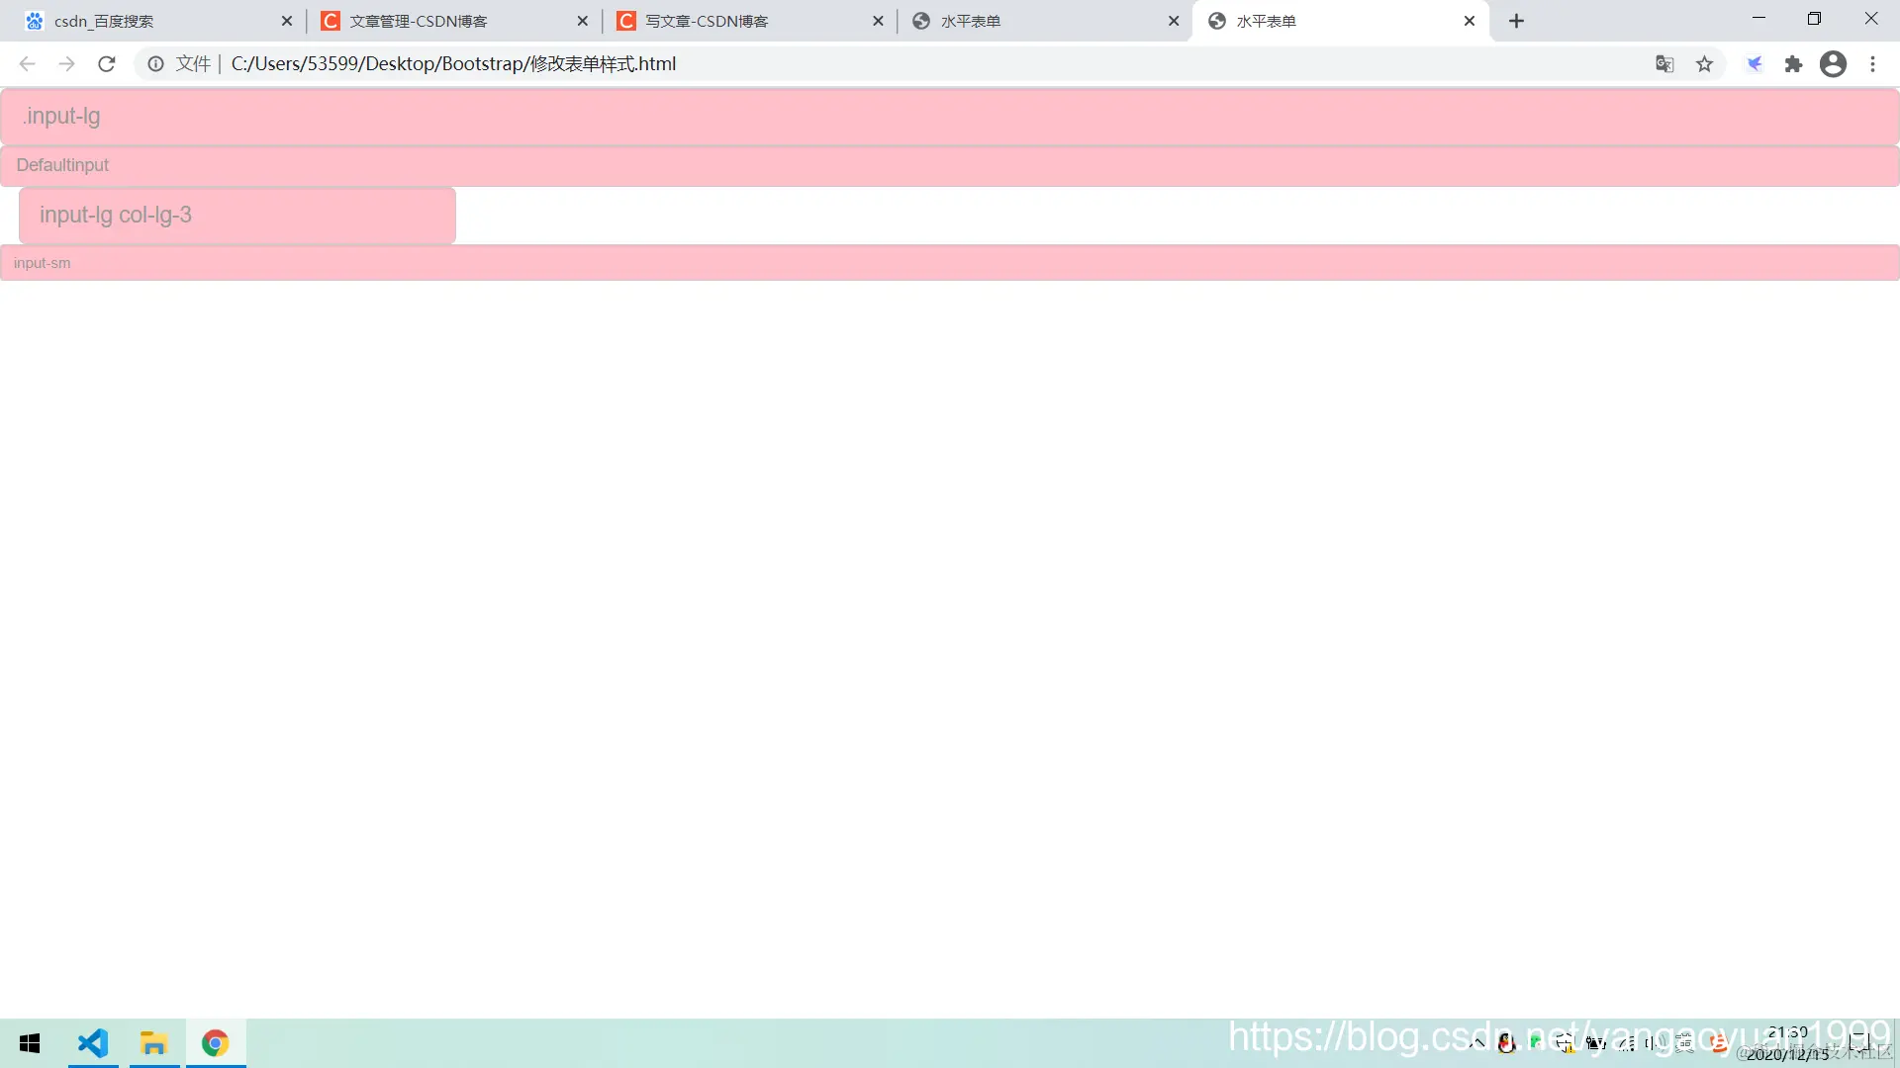The height and width of the screenshot is (1068, 1900).
Task: Open Chrome three-dot menu
Action: pos(1872,64)
